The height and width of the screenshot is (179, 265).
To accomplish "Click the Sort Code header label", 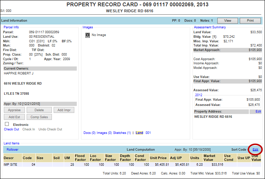I will pos(239,150).
